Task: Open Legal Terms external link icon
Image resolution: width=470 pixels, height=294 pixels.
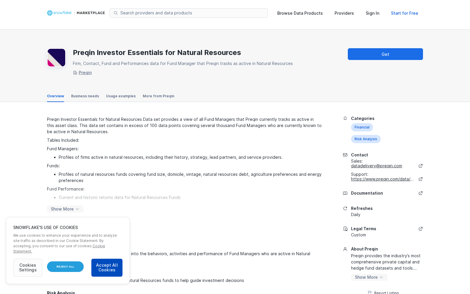Action: [x=421, y=229]
